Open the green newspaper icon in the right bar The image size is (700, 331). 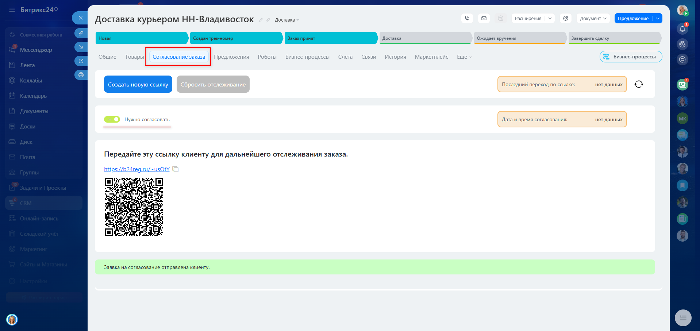click(x=682, y=219)
